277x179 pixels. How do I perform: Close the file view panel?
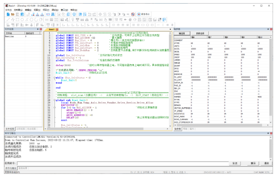tap(41, 29)
